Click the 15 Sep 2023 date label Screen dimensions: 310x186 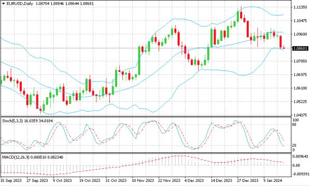[11, 180]
